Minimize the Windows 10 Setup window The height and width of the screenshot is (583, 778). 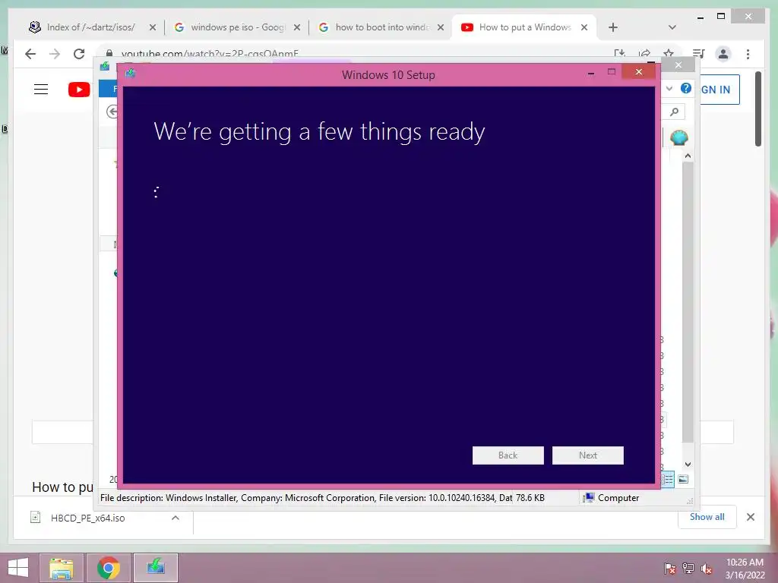click(x=591, y=72)
